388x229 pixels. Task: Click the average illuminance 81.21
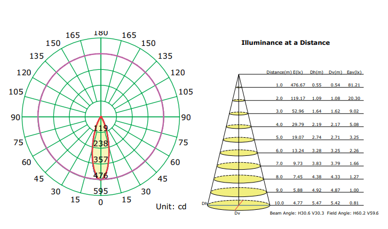pos(354,85)
